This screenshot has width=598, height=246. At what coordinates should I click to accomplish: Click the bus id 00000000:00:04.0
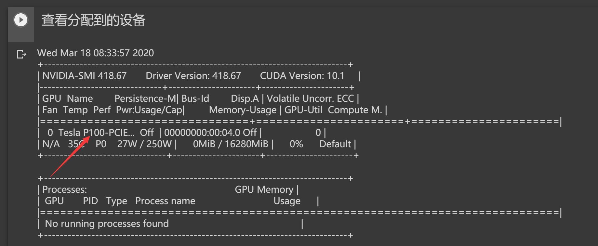202,133
